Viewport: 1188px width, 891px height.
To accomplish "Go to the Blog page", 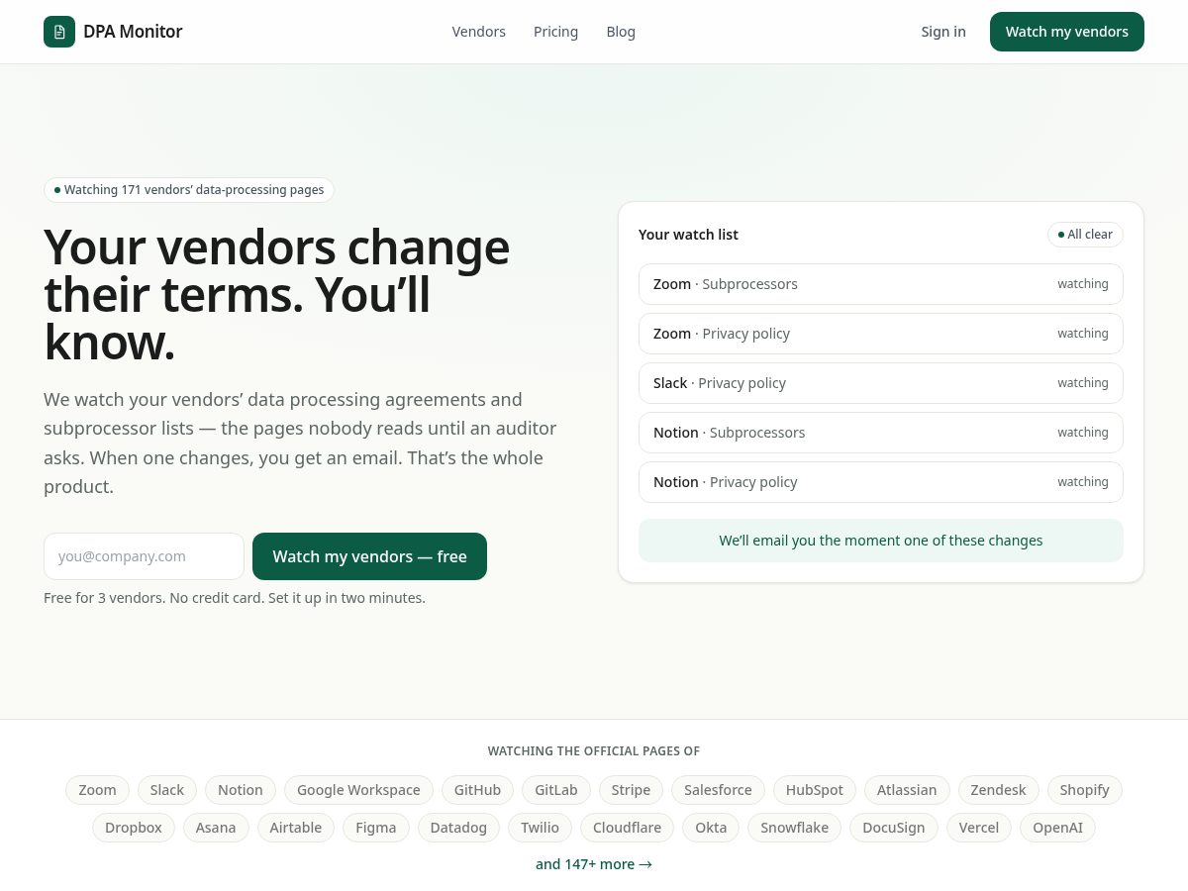I will (x=621, y=32).
